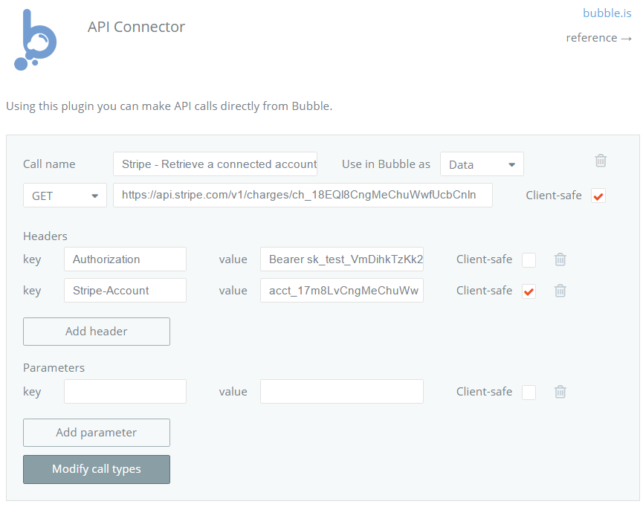Open the bubble.is link
Viewport: 643px width, 510px height.
tap(607, 13)
